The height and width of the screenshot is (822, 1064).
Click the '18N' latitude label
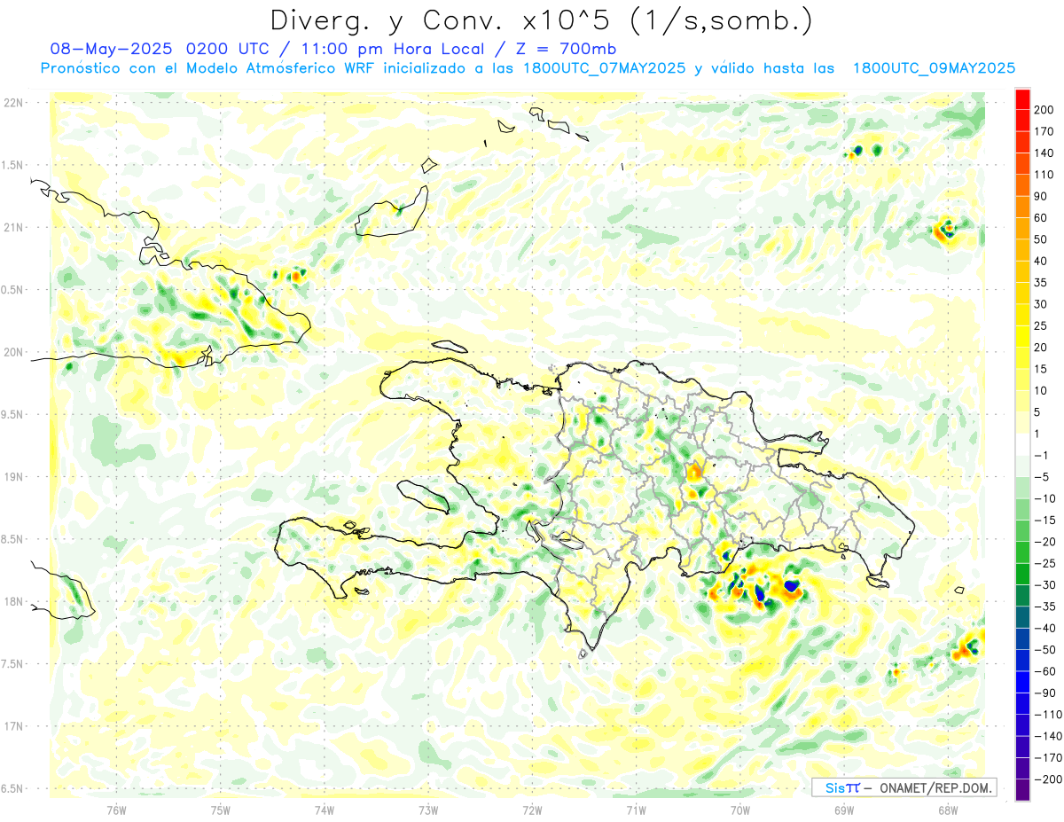click(13, 602)
